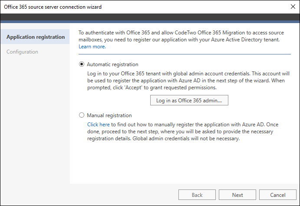Choose the Manual registration radio button
Viewport: 300px width, 206px height.
(82, 115)
